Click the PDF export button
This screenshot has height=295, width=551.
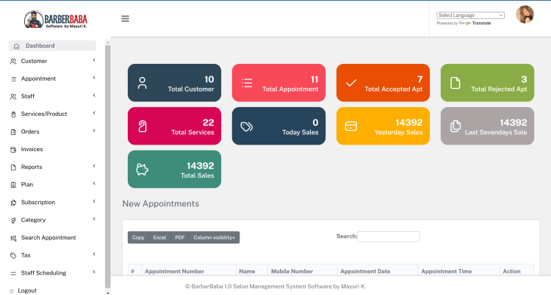(179, 238)
